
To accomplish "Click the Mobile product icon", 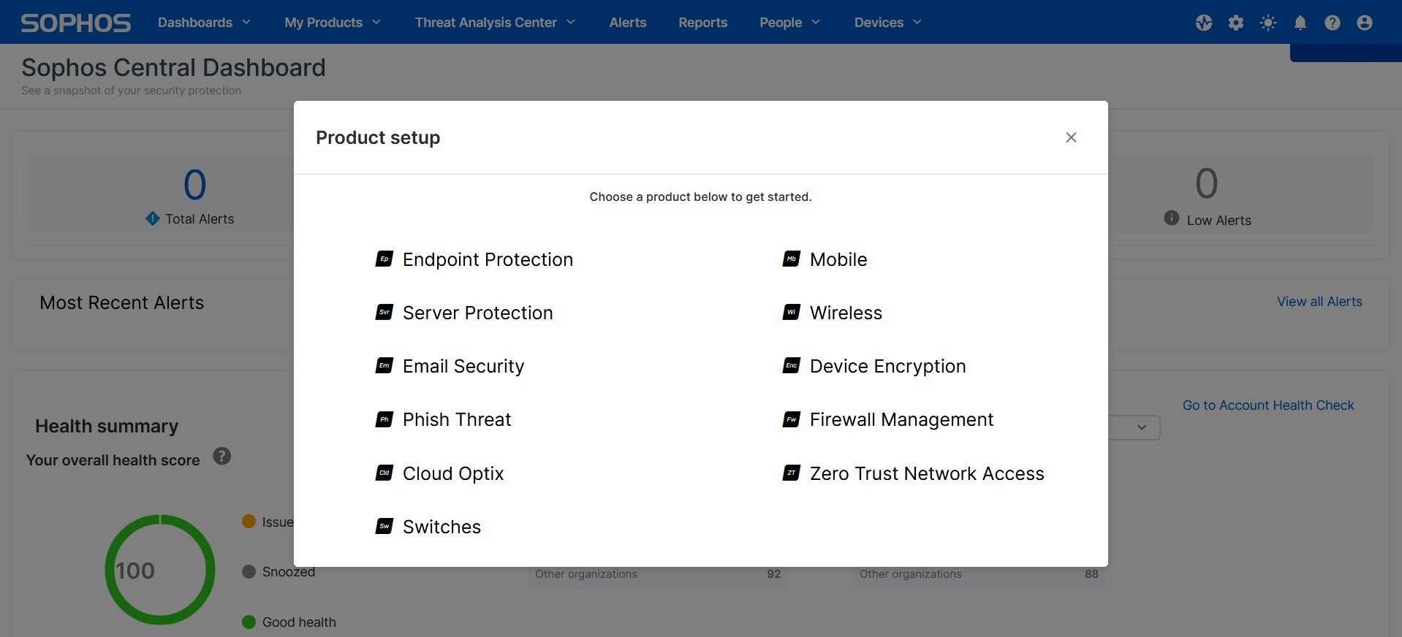I will click(x=792, y=259).
